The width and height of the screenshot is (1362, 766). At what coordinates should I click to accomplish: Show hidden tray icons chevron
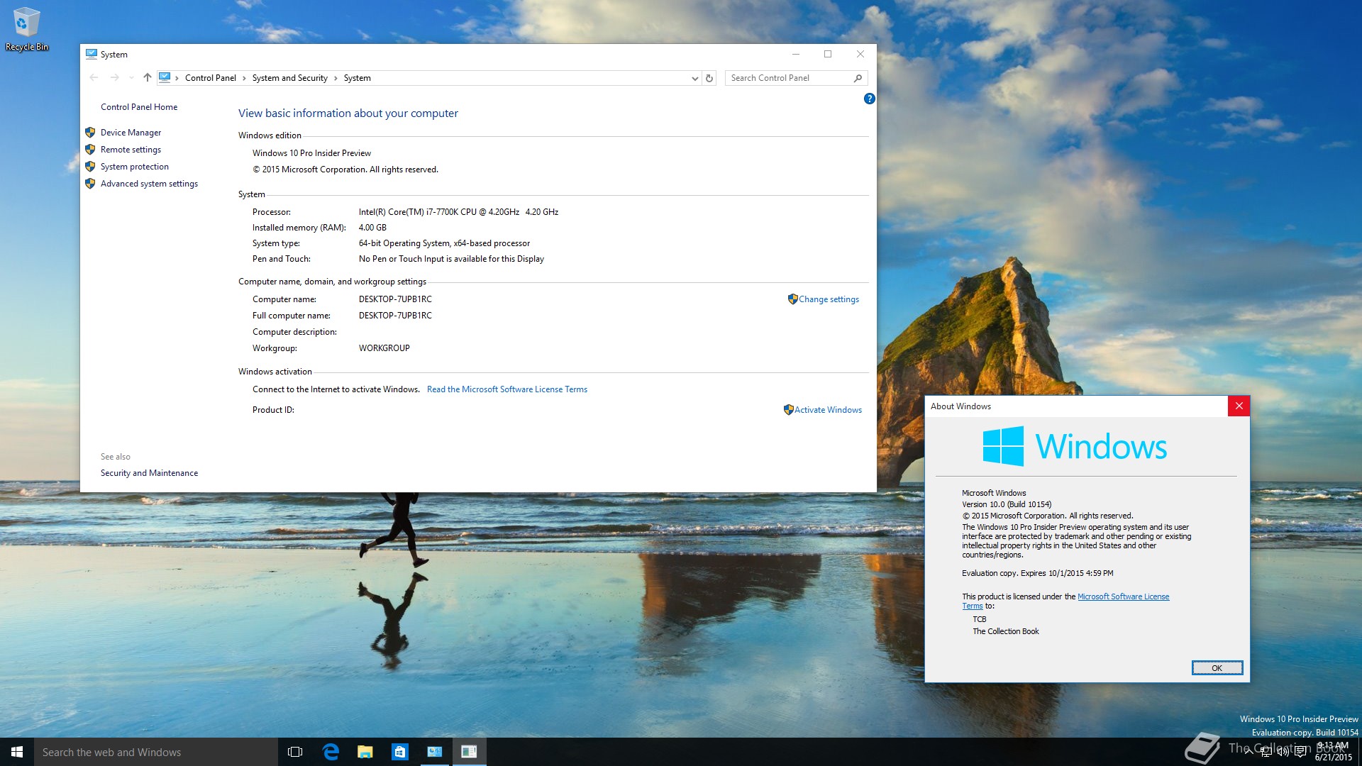1248,752
